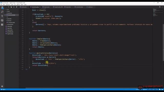The height and width of the screenshot is (92, 164).
Task: Click the feedback smiley in status bar
Action: (x=160, y=89)
